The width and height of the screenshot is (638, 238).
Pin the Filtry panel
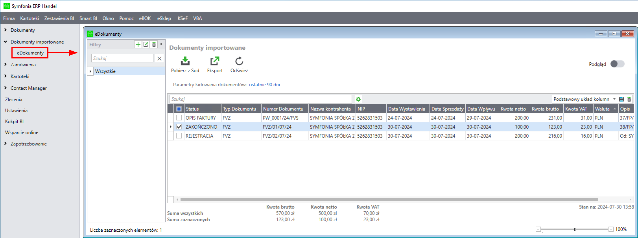pyautogui.click(x=161, y=44)
